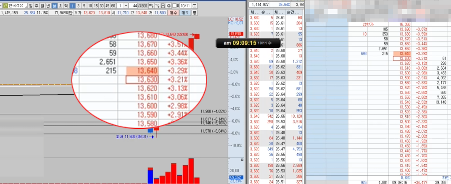
Task: Click tick row with volume 4,753
Action: coord(276,149)
